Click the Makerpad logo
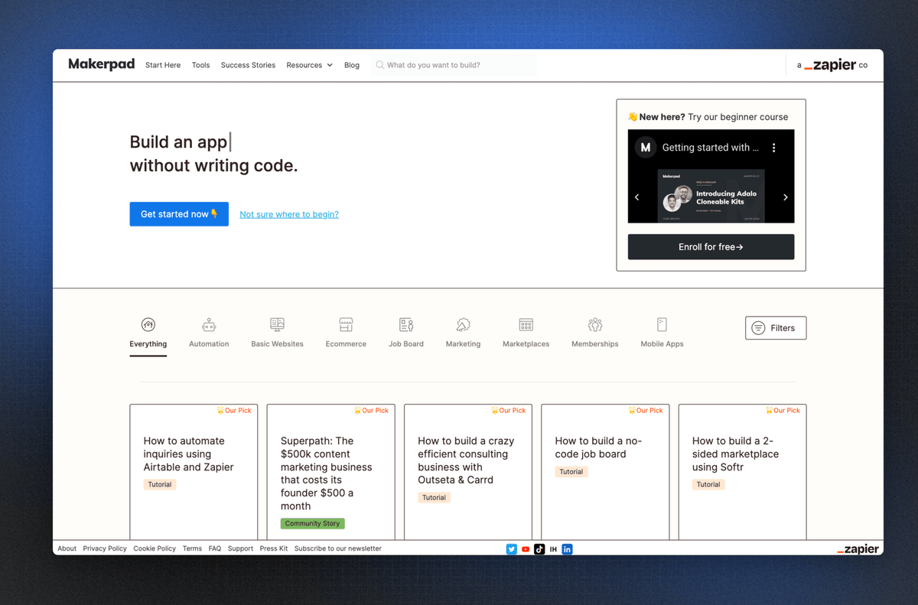The image size is (918, 605). point(102,64)
